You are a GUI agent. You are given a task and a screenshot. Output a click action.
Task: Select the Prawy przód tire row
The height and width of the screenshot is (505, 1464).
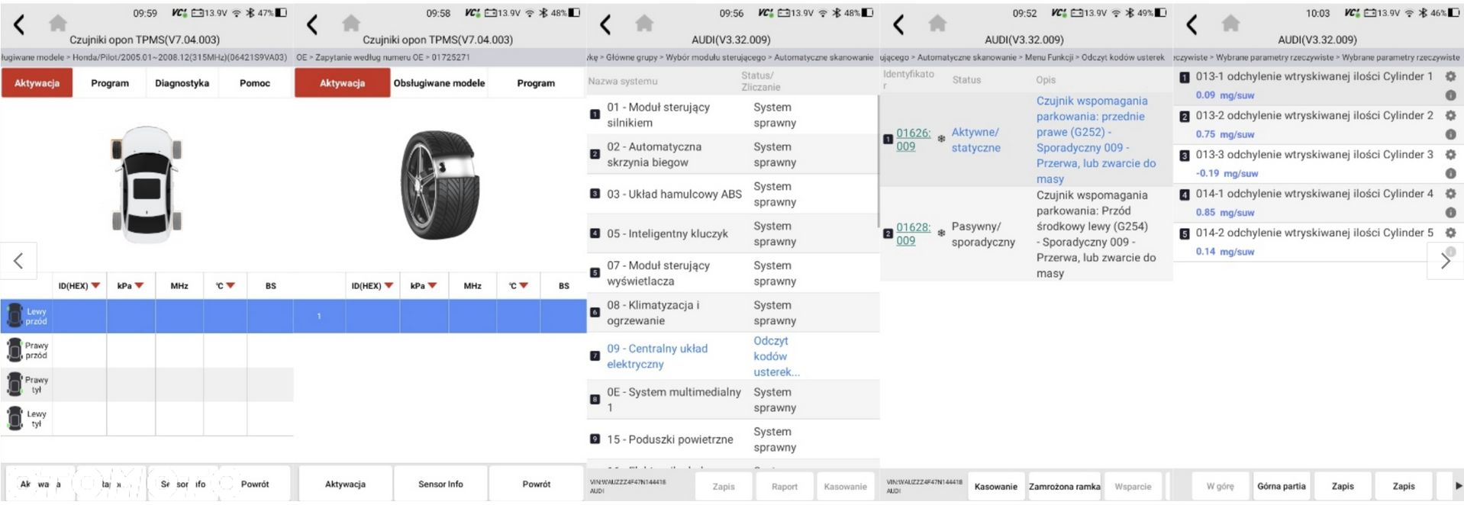click(147, 350)
